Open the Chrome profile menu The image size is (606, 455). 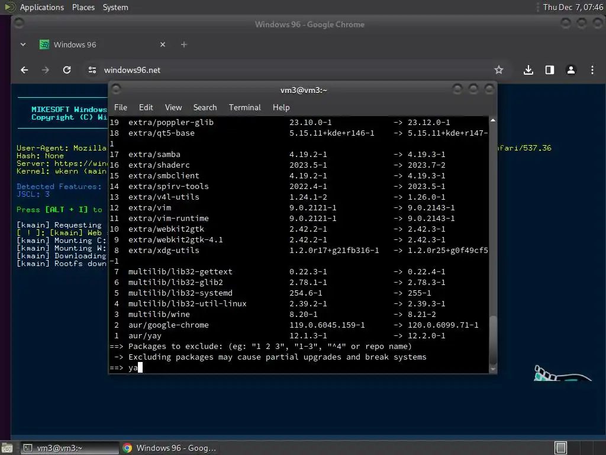[x=571, y=70]
